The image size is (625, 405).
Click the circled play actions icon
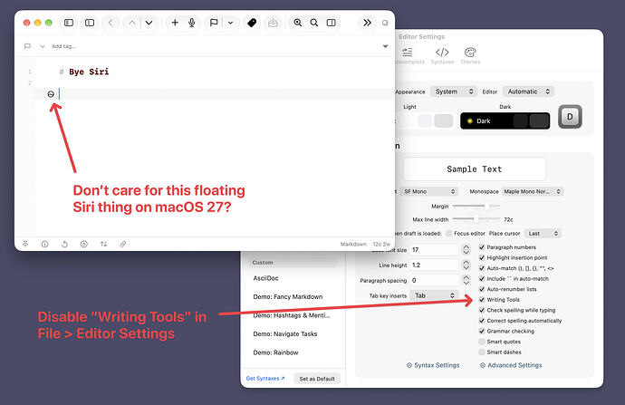click(x=83, y=244)
